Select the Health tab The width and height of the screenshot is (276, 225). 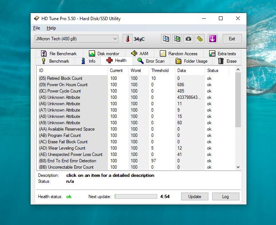[x=117, y=60]
